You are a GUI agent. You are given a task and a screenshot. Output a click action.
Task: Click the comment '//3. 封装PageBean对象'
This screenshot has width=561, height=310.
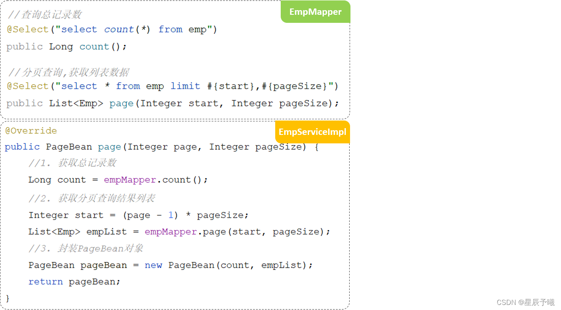tap(86, 249)
